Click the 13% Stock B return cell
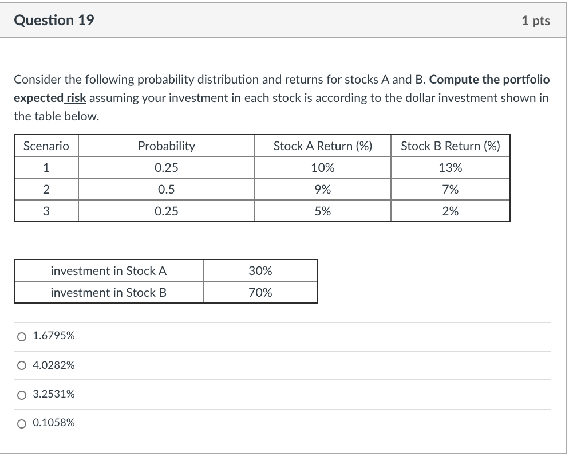 coord(450,167)
